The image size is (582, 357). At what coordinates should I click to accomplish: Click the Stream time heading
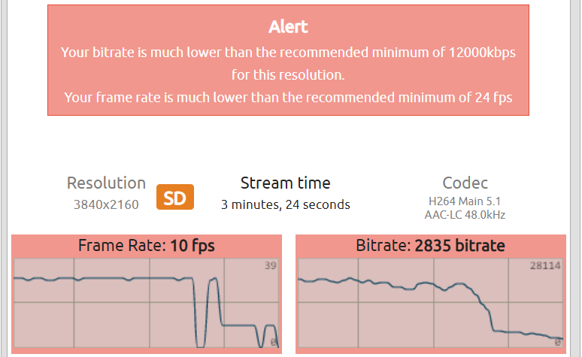pyautogui.click(x=285, y=183)
